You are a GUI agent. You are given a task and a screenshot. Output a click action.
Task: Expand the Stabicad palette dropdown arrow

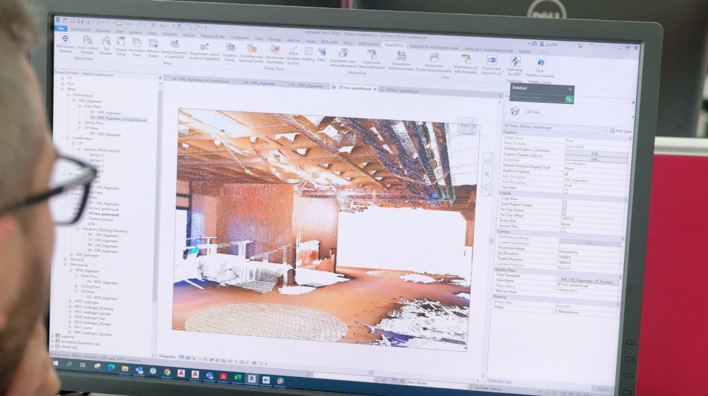570,90
